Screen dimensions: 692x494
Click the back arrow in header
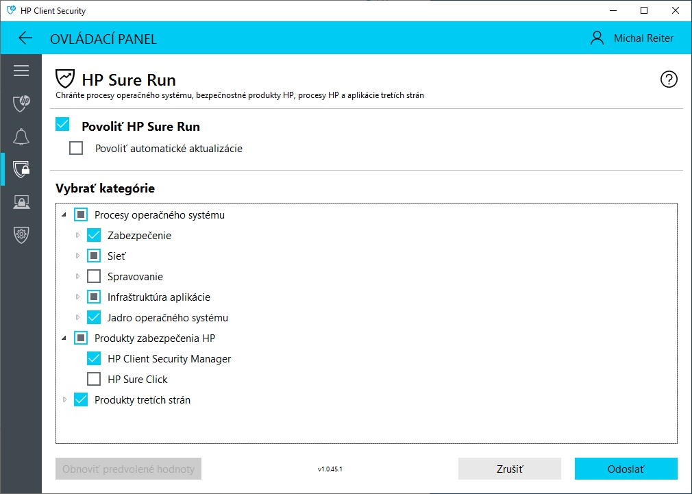[x=25, y=38]
